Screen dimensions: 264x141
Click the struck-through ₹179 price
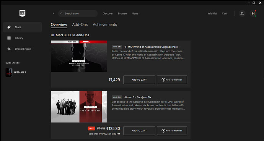101,128
